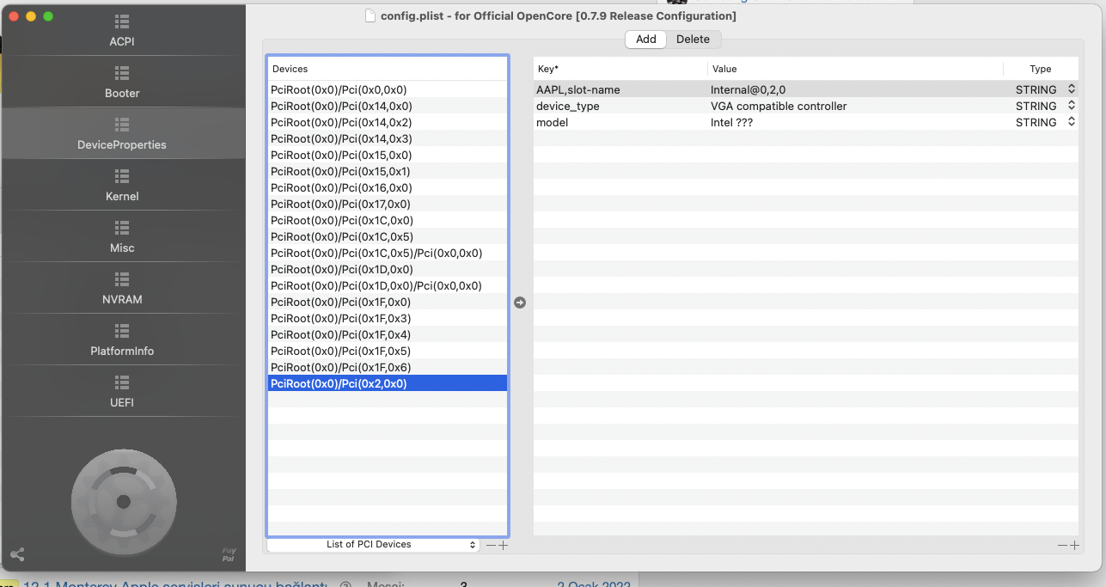The width and height of the screenshot is (1106, 587).
Task: Select the PlatformInfo section
Action: 122,339
